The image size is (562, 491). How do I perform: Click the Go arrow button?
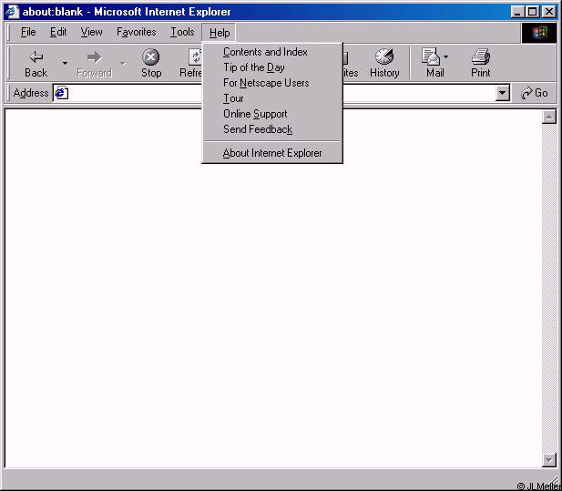click(x=534, y=93)
